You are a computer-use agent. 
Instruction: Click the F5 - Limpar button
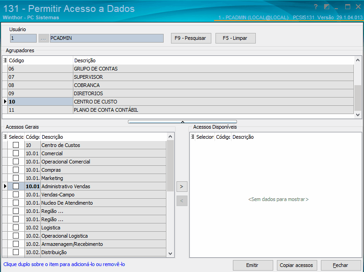pos(235,38)
